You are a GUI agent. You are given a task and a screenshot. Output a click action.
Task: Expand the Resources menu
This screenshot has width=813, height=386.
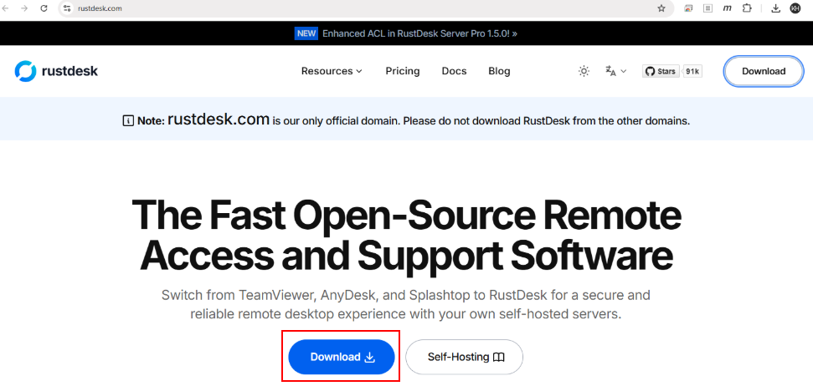[x=332, y=71]
